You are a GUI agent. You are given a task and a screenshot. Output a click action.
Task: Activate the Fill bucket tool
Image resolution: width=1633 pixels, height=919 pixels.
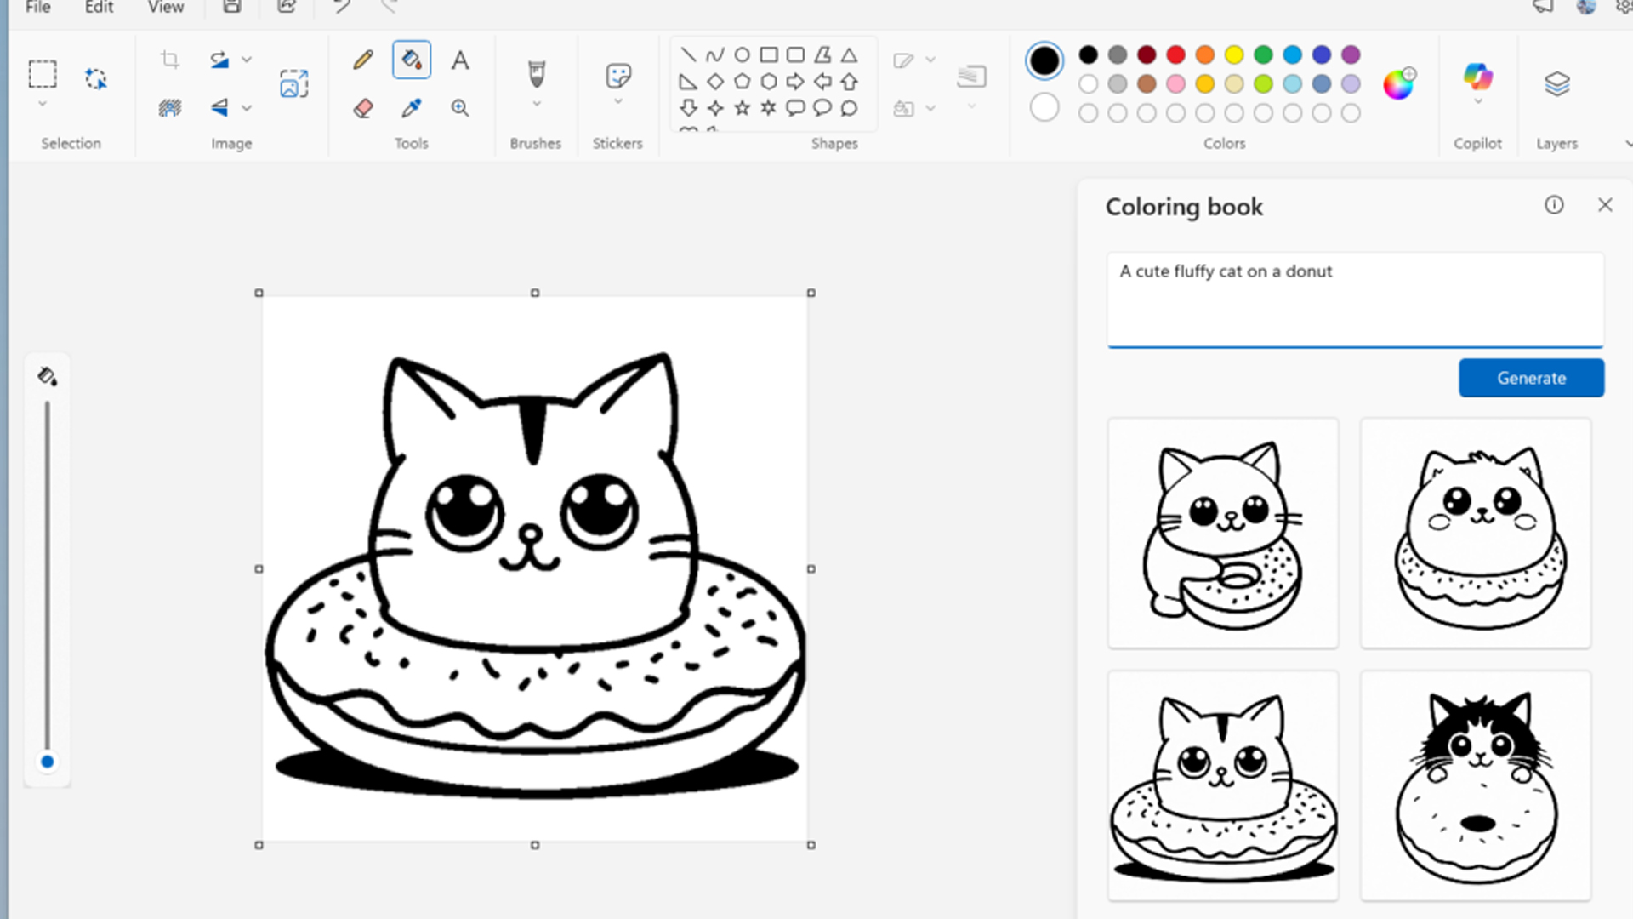412,60
